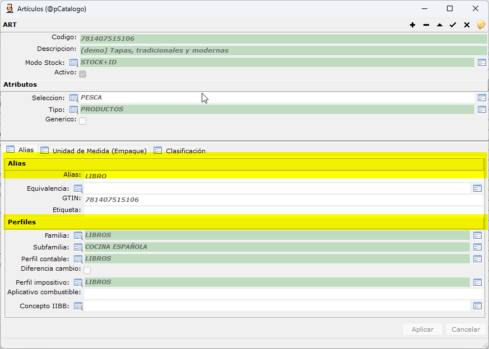Click the up arrow icon in ART toolbar
Image resolution: width=489 pixels, height=349 pixels.
coord(439,25)
